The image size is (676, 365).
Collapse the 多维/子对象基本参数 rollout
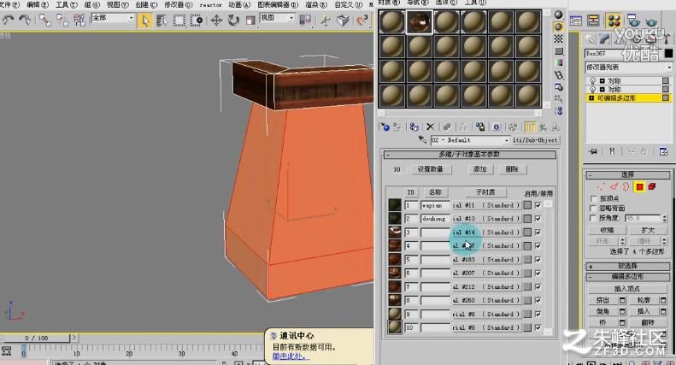[469, 155]
